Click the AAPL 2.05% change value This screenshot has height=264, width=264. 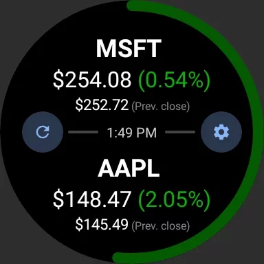(x=174, y=199)
